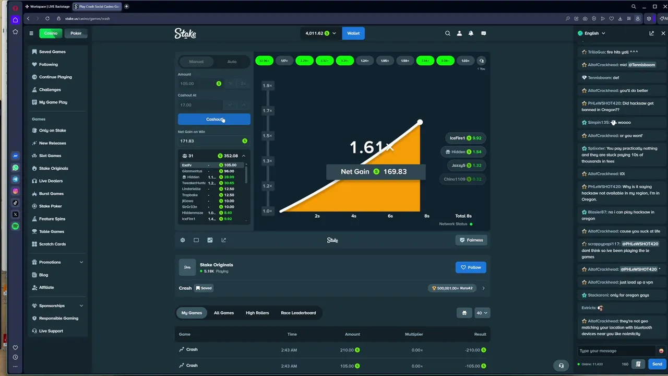This screenshot has height=376, width=668.
Task: Click the blue Cashout button
Action: pos(214,120)
